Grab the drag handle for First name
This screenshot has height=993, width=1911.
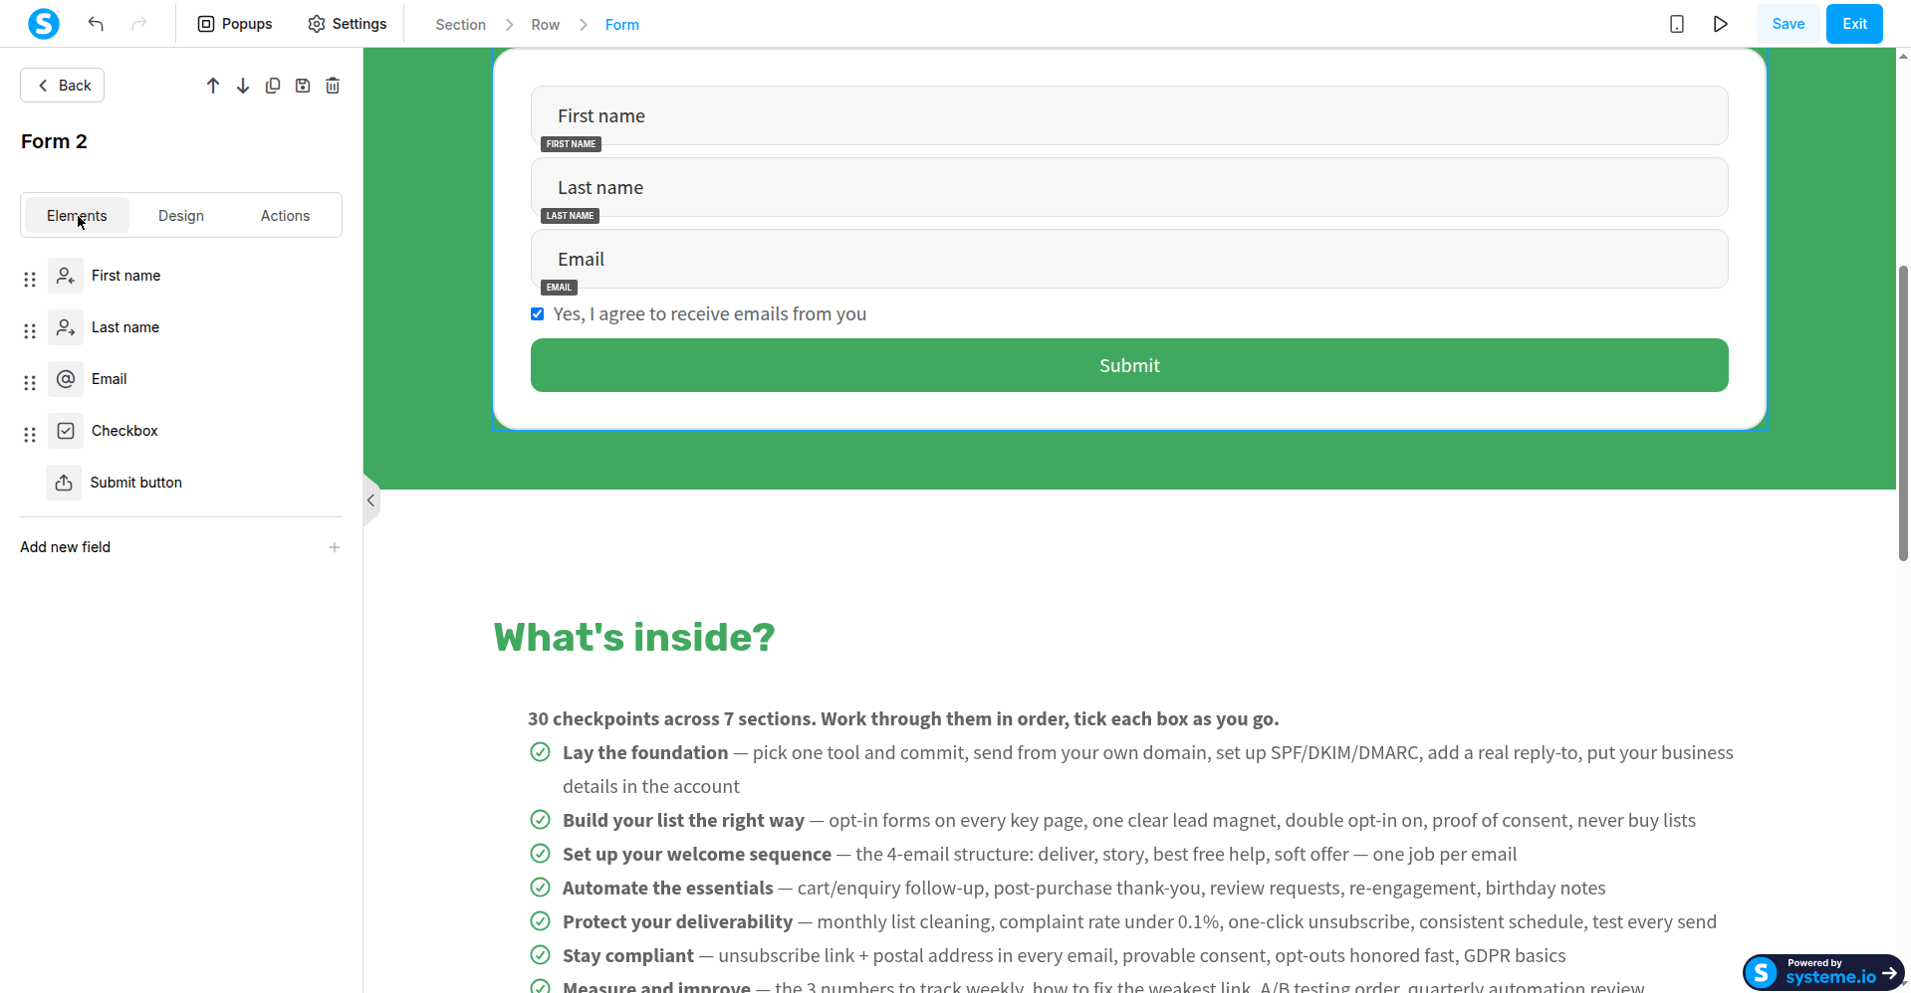[x=30, y=280]
